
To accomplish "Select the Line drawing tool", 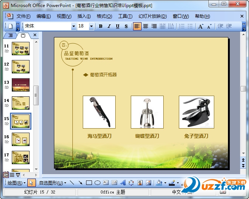I will pos(72,183).
